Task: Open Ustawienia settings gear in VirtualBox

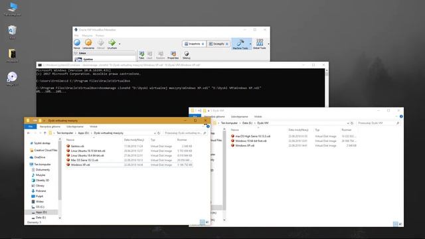Action: click(88, 42)
